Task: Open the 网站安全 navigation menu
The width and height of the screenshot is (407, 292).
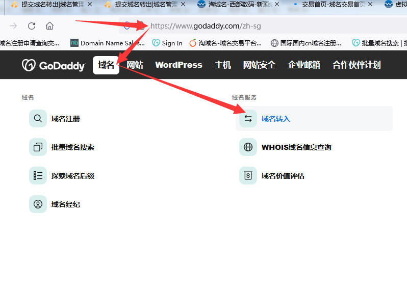Action: [259, 65]
